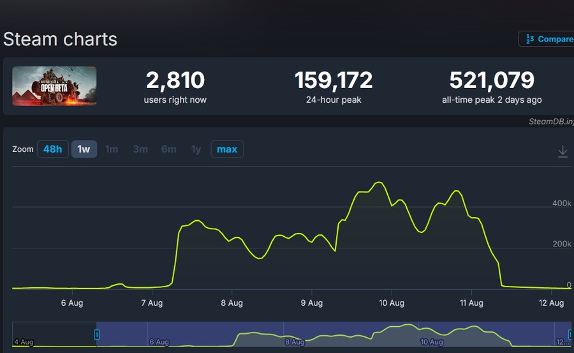
Task: Click the chart peak point near 10 Aug
Action: [379, 182]
